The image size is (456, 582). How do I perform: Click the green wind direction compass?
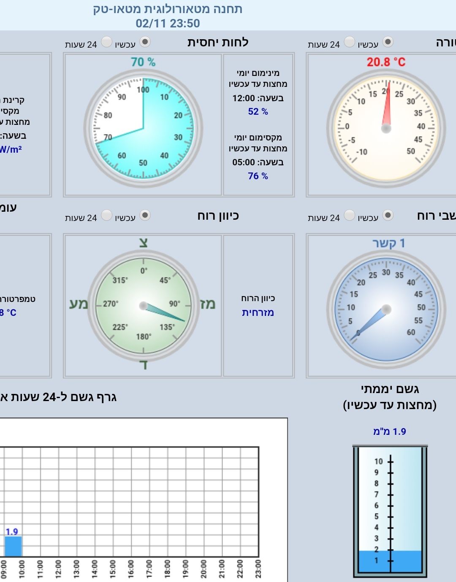pyautogui.click(x=143, y=306)
